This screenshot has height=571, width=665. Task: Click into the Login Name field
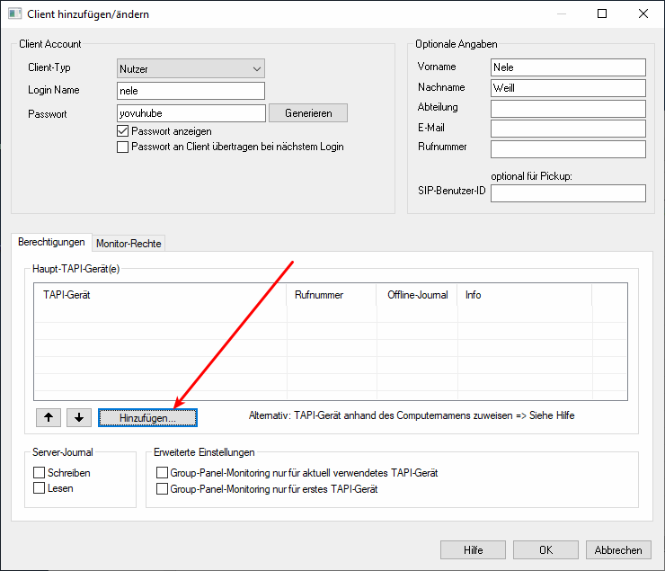[x=191, y=91]
